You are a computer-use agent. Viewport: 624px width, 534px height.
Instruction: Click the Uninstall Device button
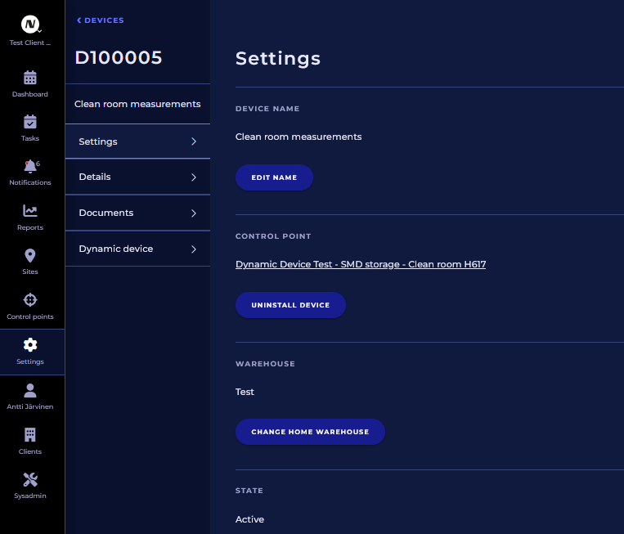290,305
